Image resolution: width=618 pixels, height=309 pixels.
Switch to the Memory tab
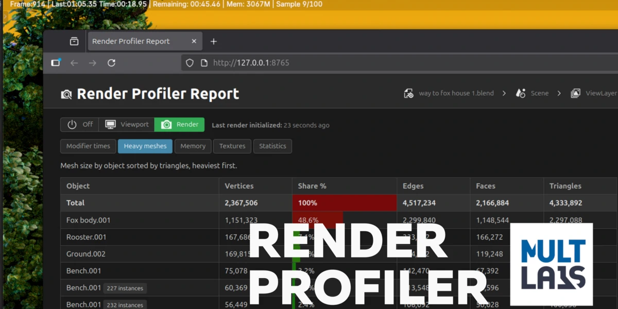tap(193, 146)
